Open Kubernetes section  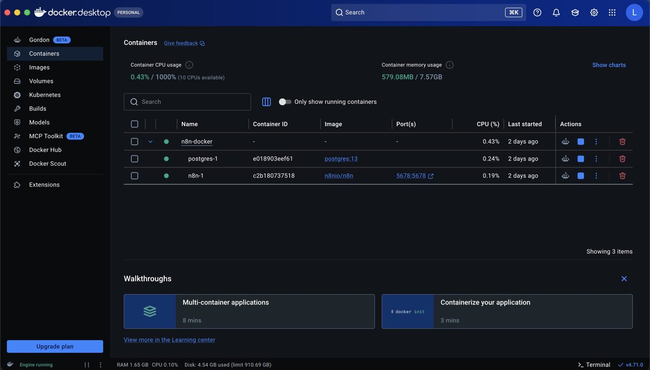(55, 95)
